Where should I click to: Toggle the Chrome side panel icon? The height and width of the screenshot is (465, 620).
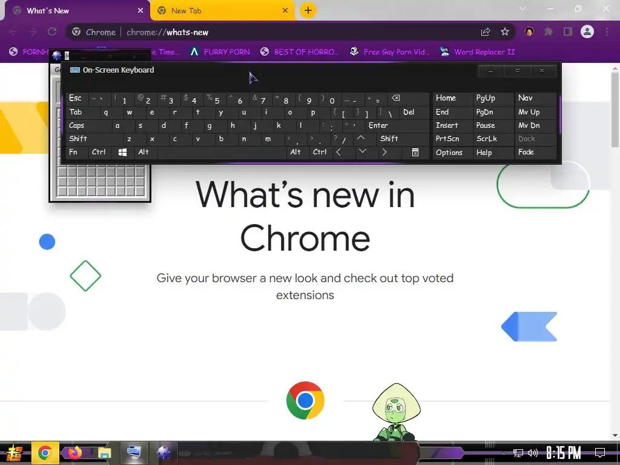tap(568, 31)
